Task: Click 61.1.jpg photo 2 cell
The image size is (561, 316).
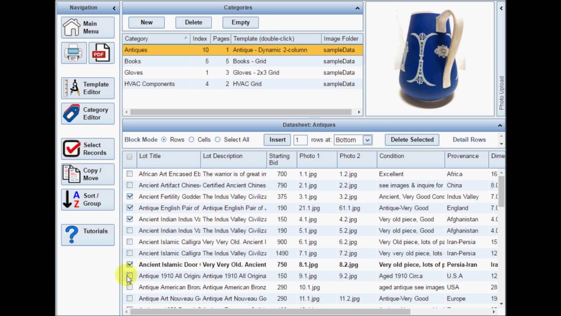Action: coord(357,208)
